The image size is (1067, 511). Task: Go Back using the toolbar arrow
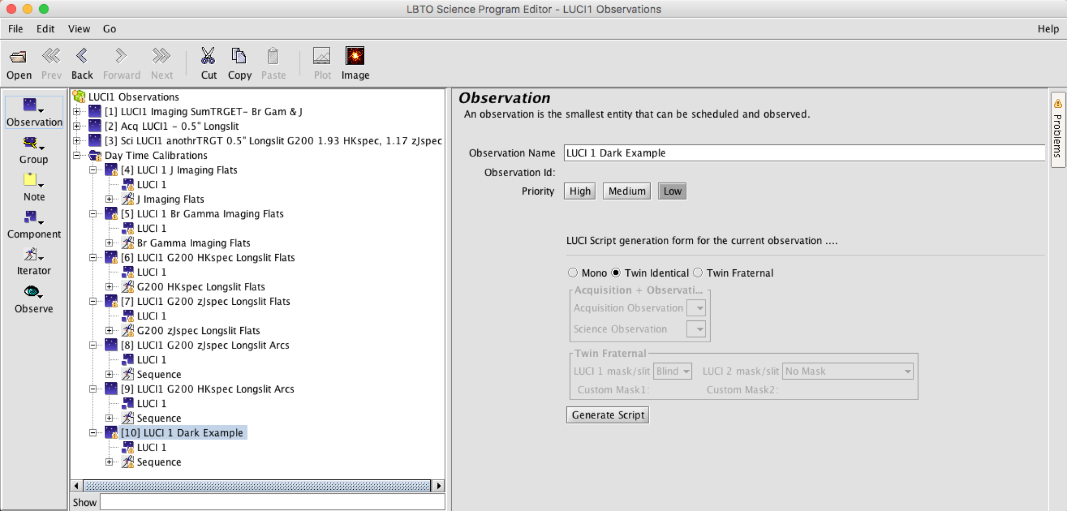coord(82,56)
